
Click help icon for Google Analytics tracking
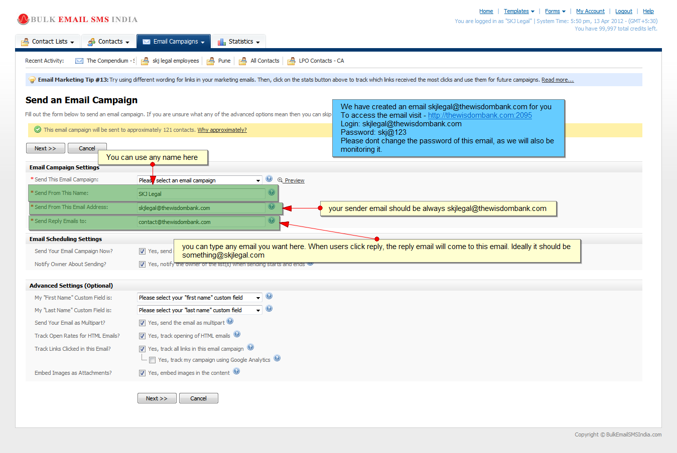277,358
